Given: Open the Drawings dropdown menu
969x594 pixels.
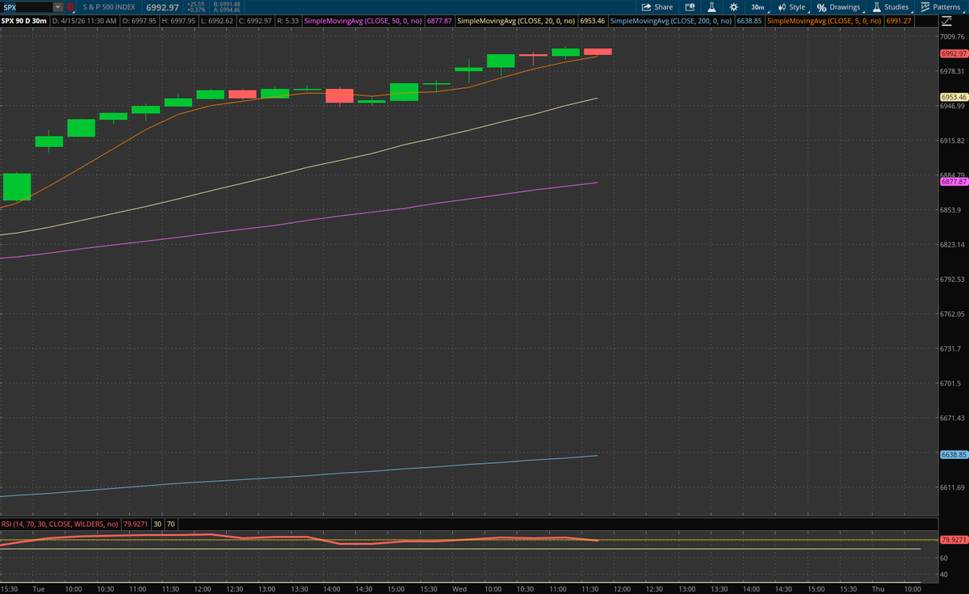Looking at the screenshot, I should (838, 6).
